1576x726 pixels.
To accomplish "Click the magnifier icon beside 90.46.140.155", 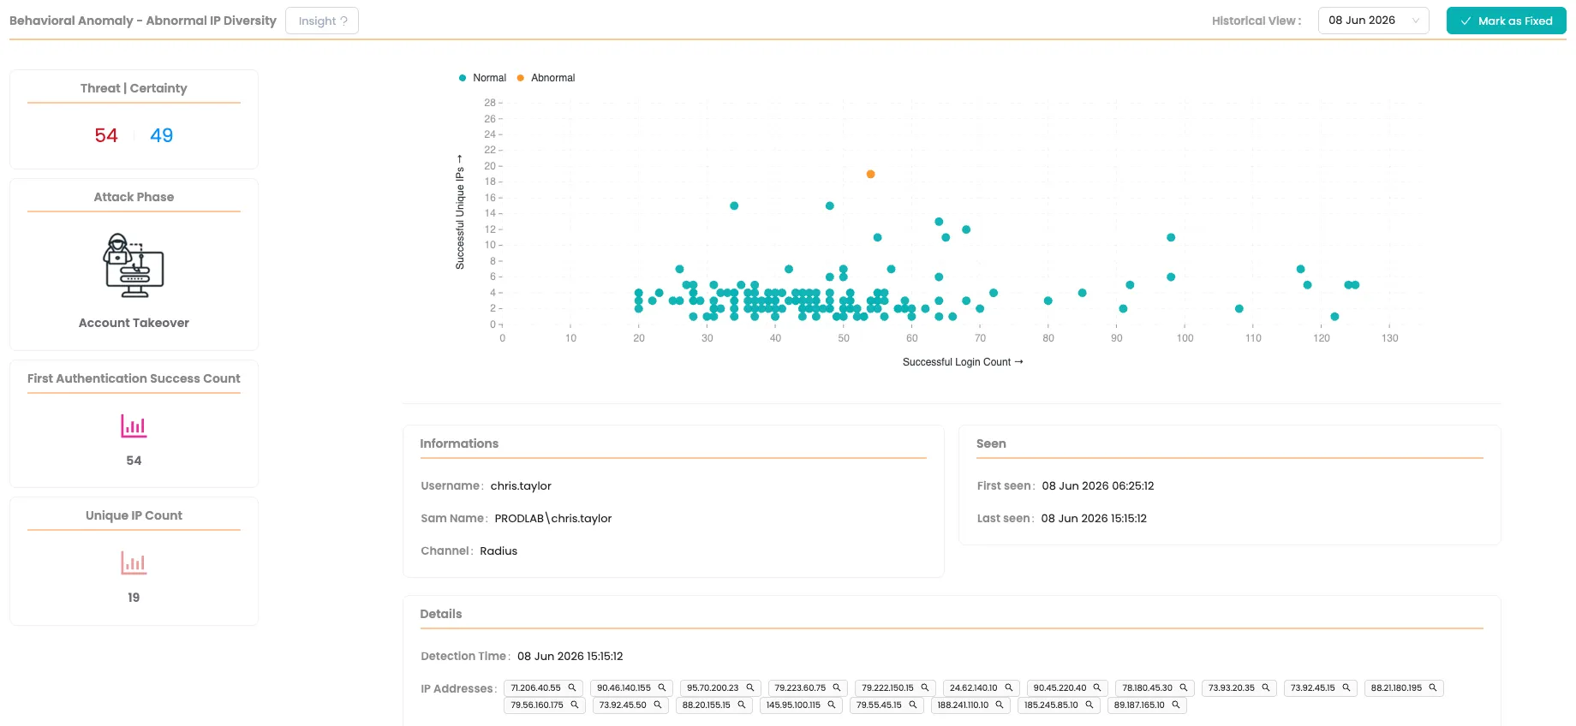I will pyautogui.click(x=662, y=687).
